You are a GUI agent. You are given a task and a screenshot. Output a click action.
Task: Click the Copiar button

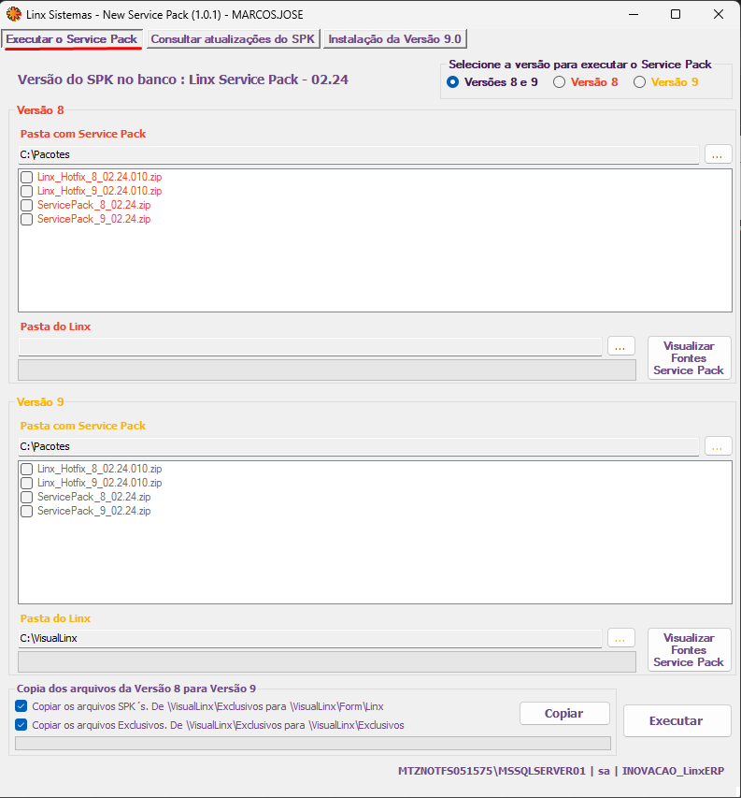click(564, 714)
